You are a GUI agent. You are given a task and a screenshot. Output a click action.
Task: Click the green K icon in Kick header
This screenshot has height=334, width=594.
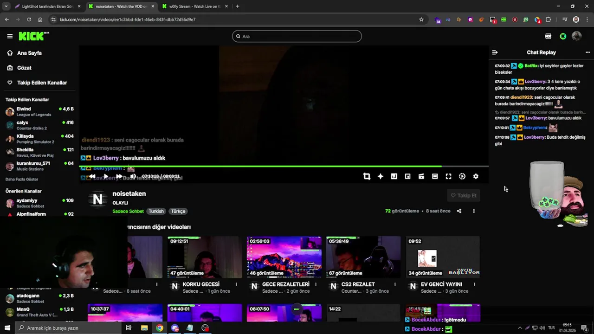point(563,36)
